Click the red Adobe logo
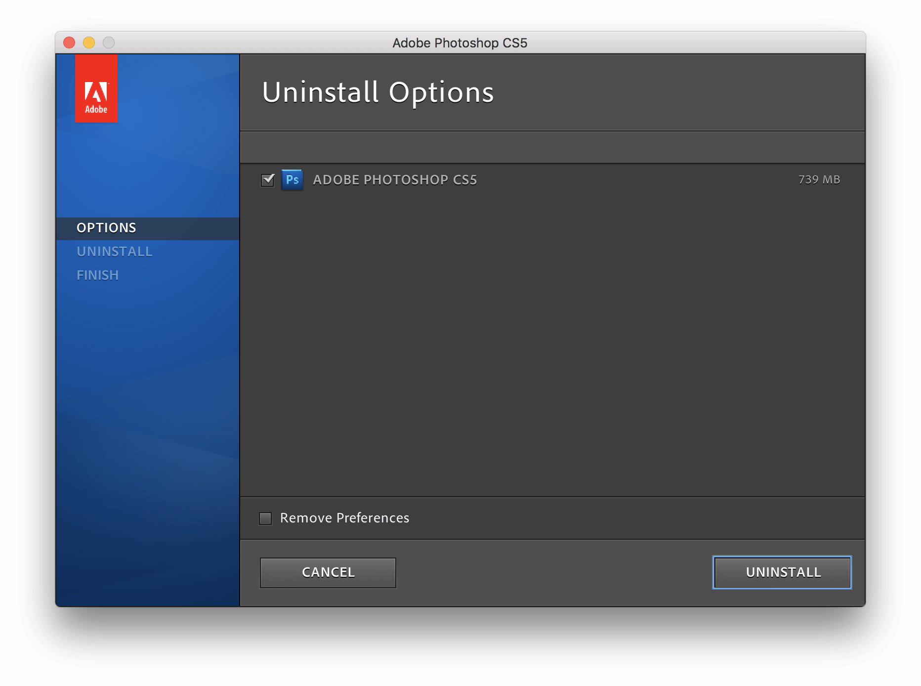Image resolution: width=921 pixels, height=686 pixels. point(96,89)
